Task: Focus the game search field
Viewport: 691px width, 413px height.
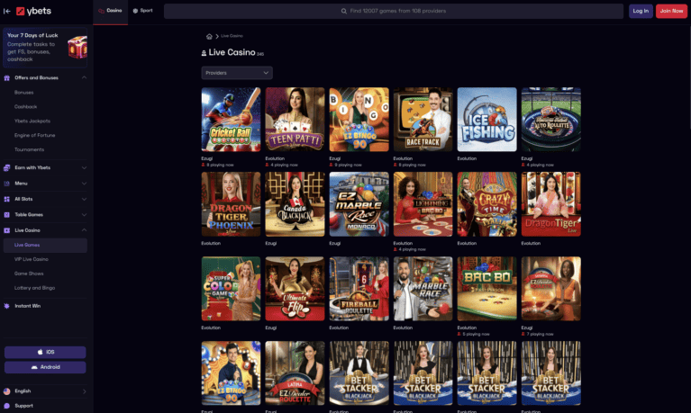Action: coord(394,11)
